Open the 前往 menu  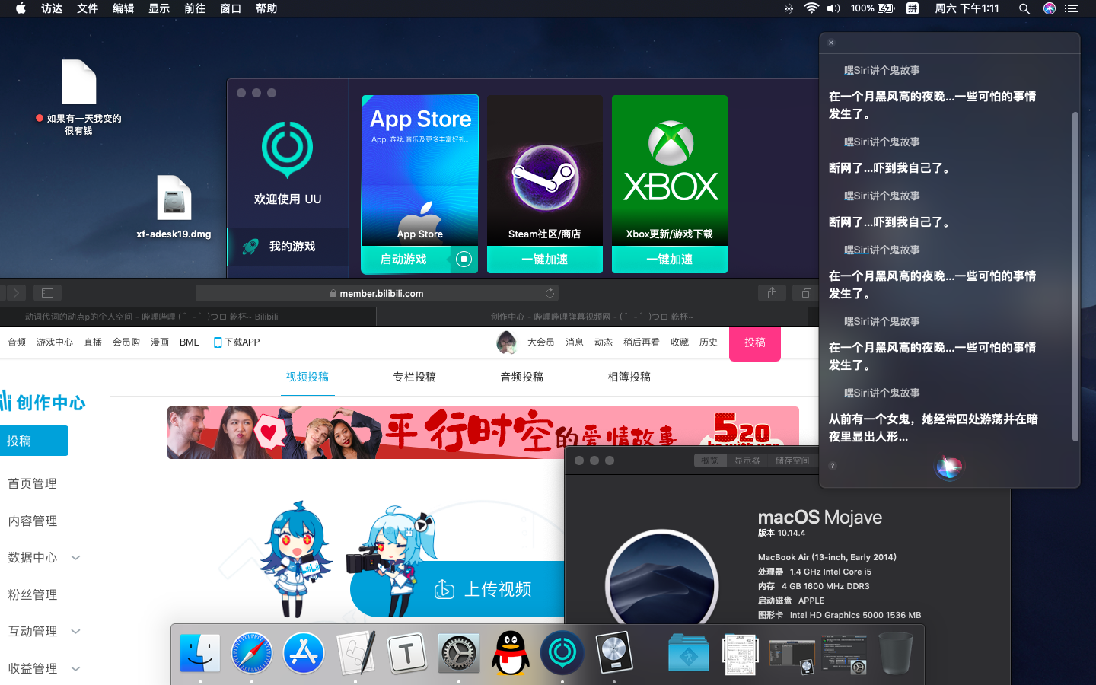point(195,8)
